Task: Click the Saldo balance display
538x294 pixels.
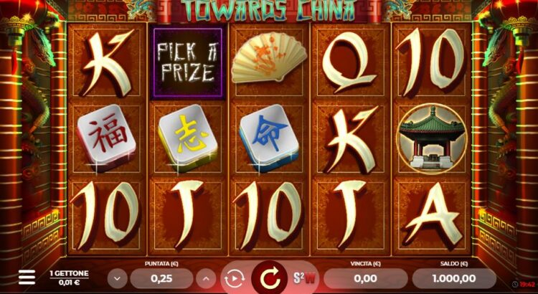Action: pos(454,278)
